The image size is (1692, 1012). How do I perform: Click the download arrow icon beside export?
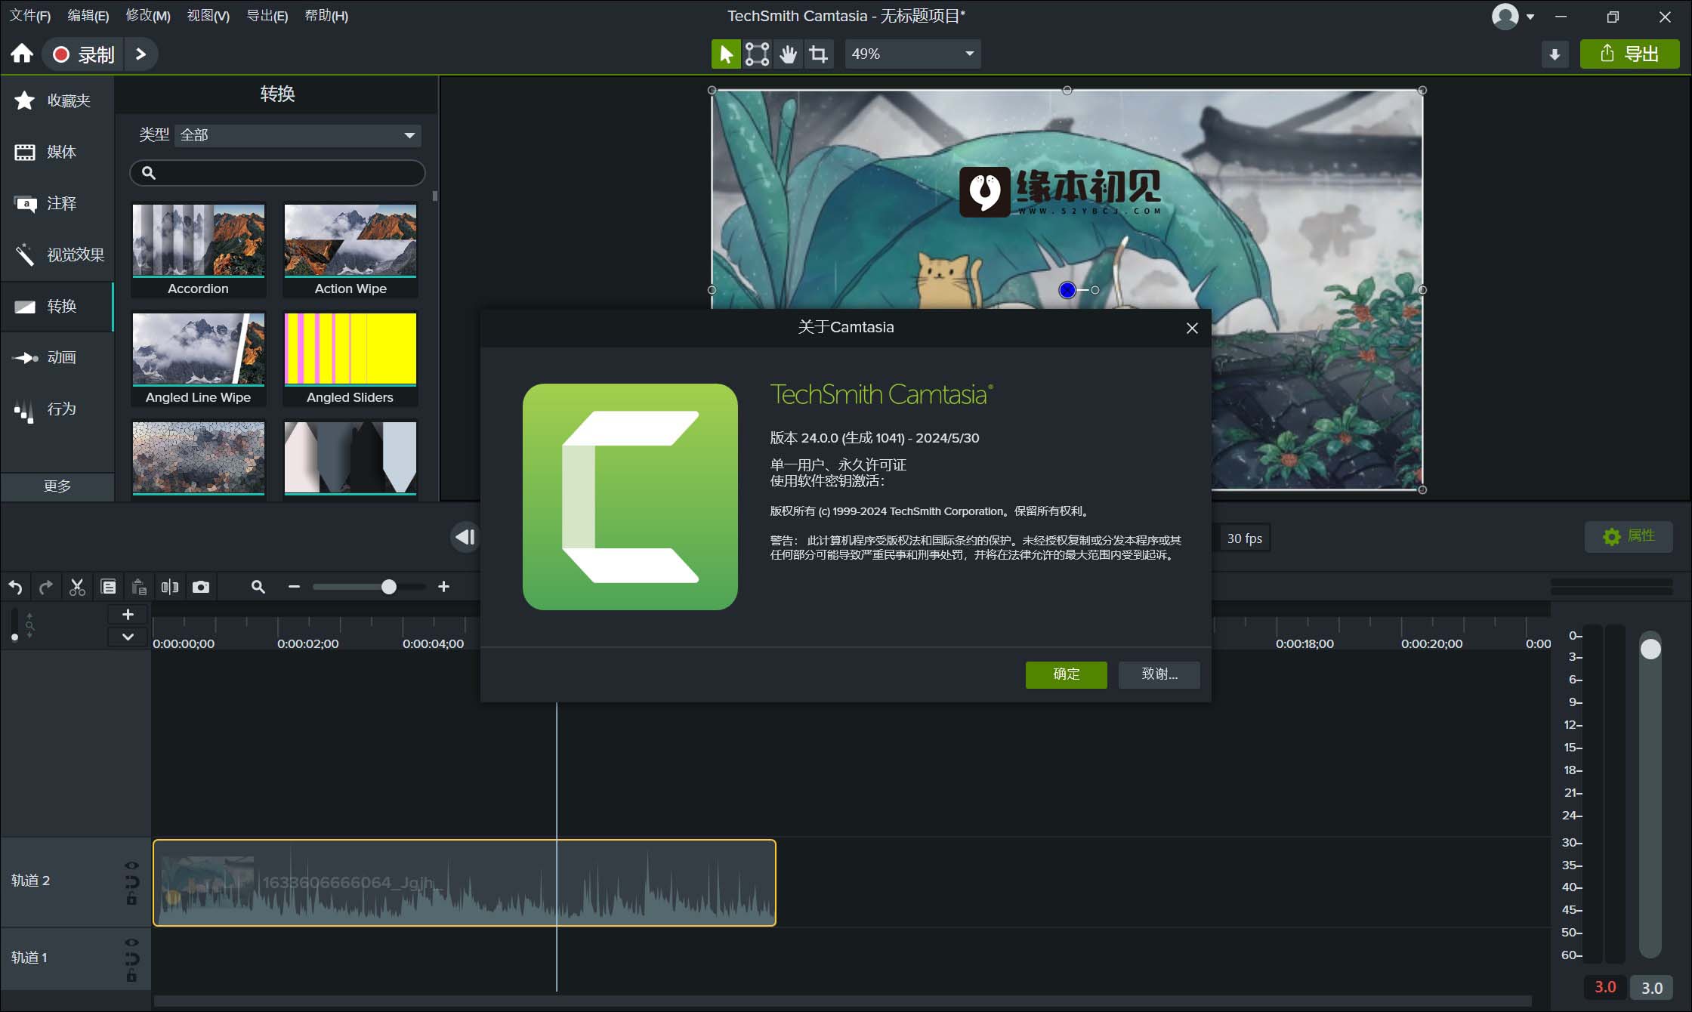(1555, 54)
